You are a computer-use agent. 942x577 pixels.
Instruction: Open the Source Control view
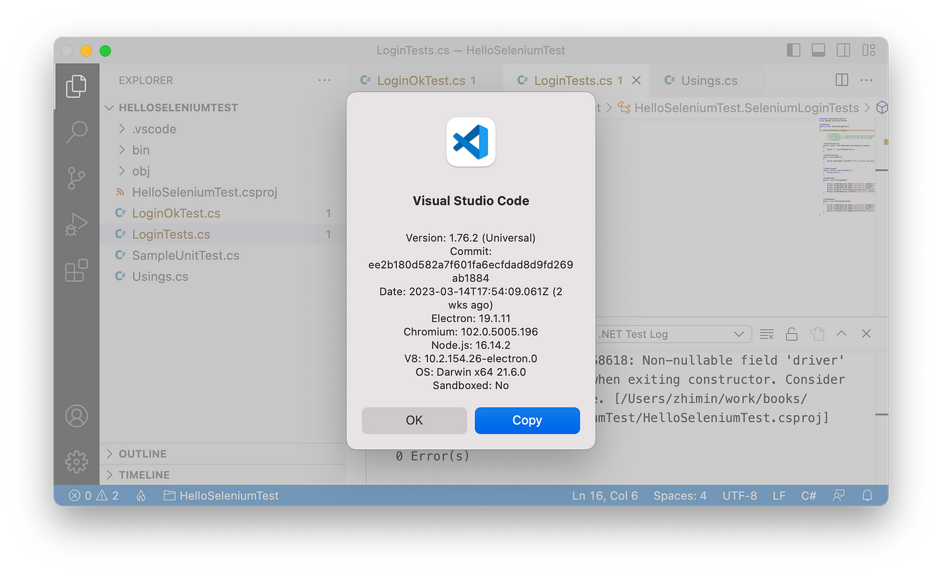[76, 178]
